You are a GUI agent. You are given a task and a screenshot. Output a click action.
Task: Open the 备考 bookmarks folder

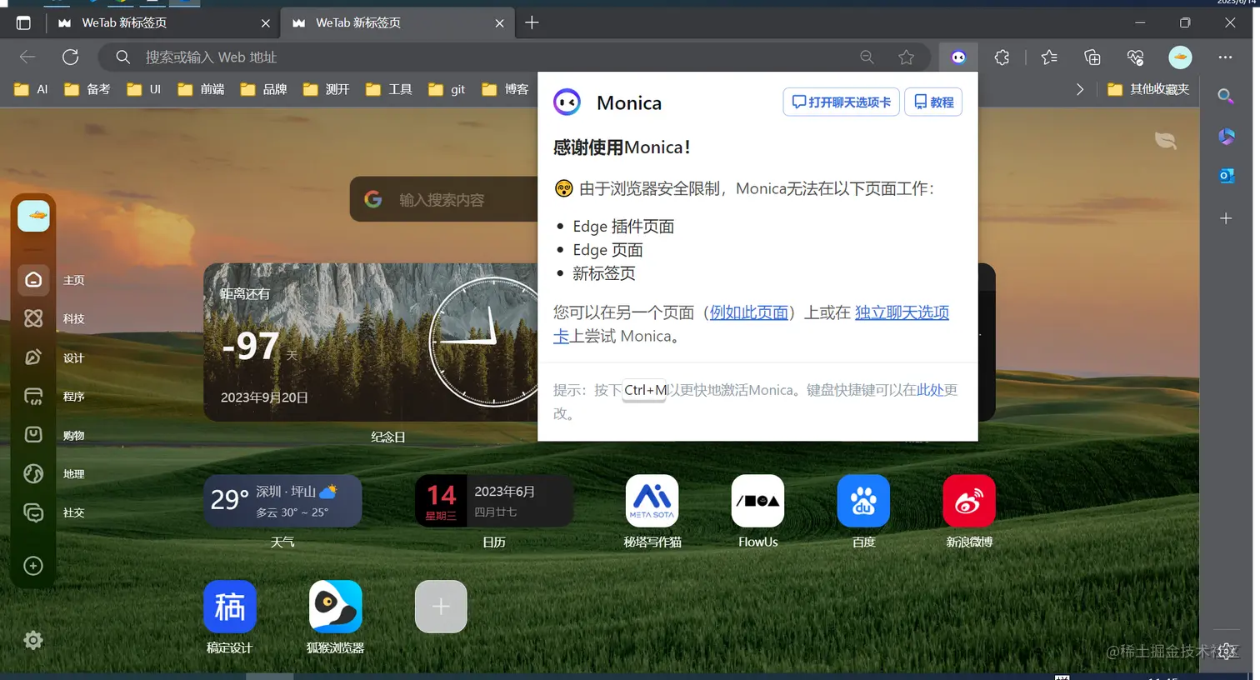(87, 89)
